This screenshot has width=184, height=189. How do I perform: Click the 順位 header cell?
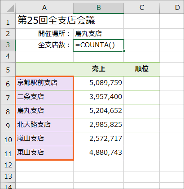(142, 69)
